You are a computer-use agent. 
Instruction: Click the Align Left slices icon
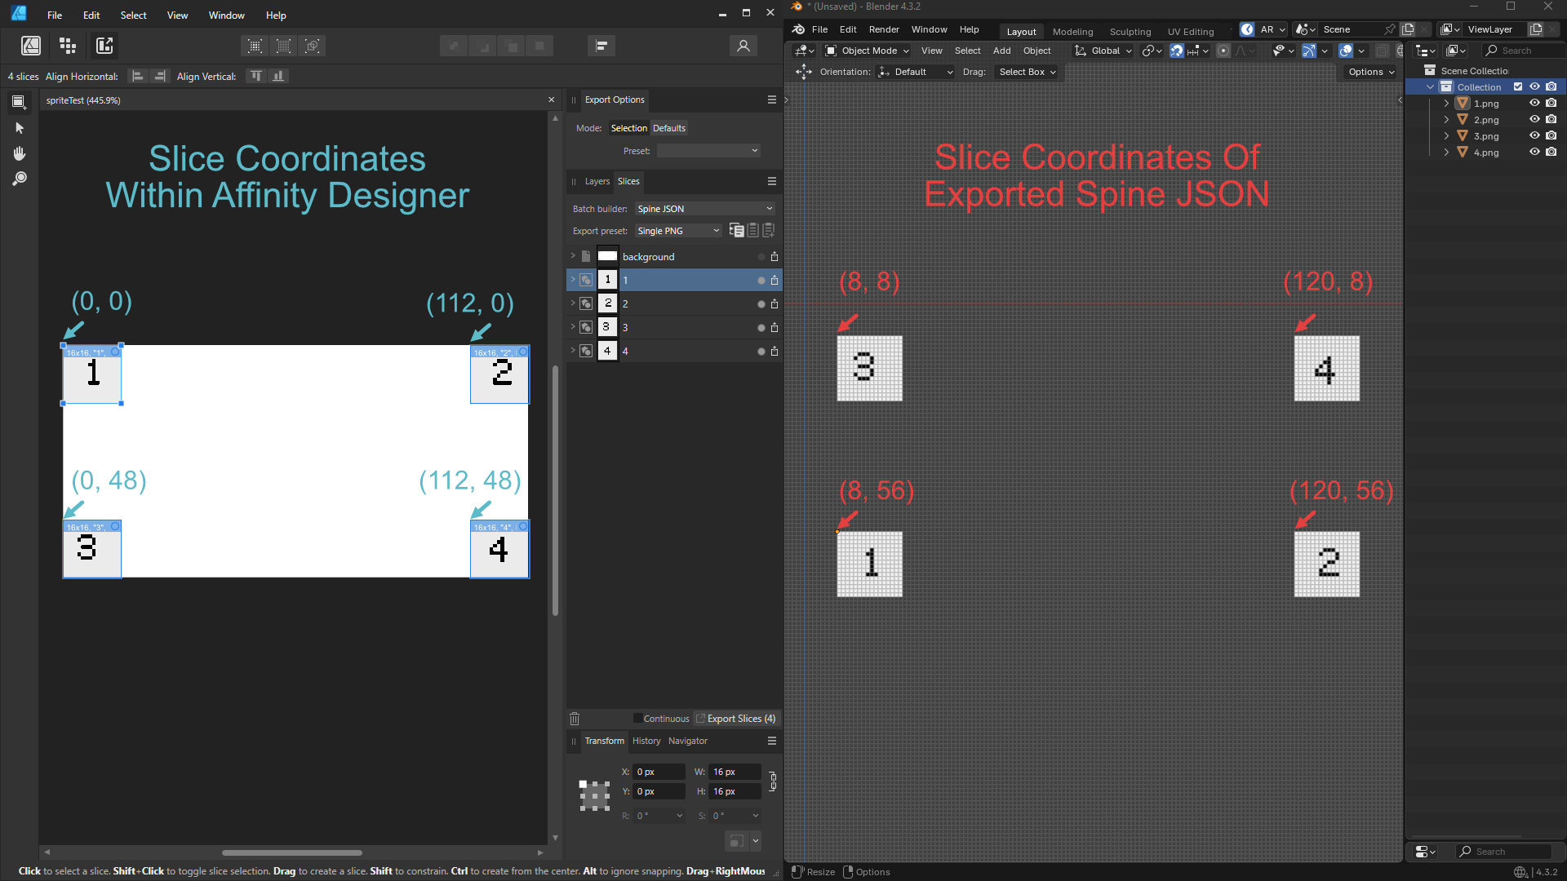coord(138,76)
